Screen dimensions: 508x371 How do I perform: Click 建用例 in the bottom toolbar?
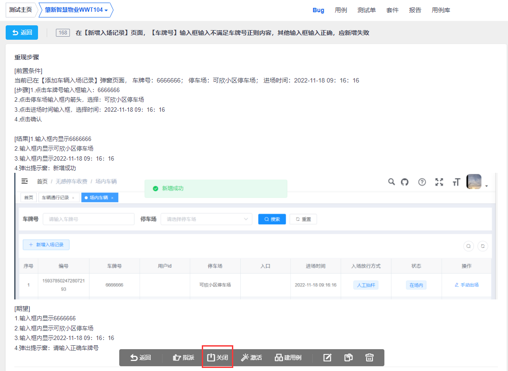(288, 357)
